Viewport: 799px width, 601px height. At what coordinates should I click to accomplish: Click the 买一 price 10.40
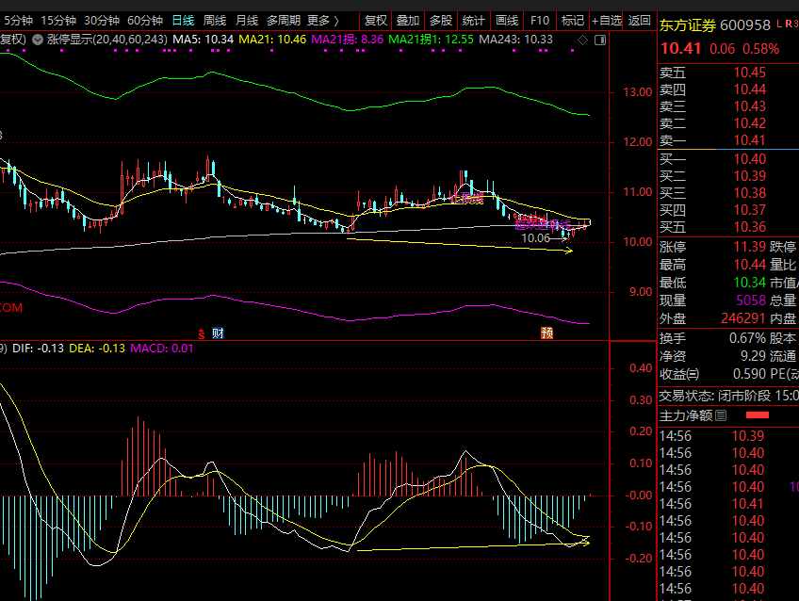point(750,159)
